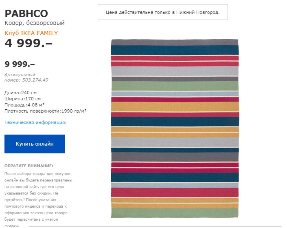
Task: Click the discount notice paragraph text
Action: tap(38, 199)
